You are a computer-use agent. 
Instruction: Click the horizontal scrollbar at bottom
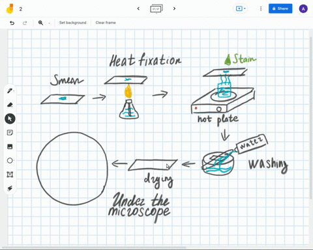[93, 247]
